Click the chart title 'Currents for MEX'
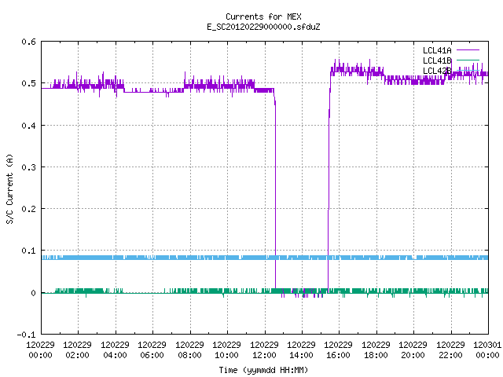Screen dimensions: 503x377 tap(263, 16)
